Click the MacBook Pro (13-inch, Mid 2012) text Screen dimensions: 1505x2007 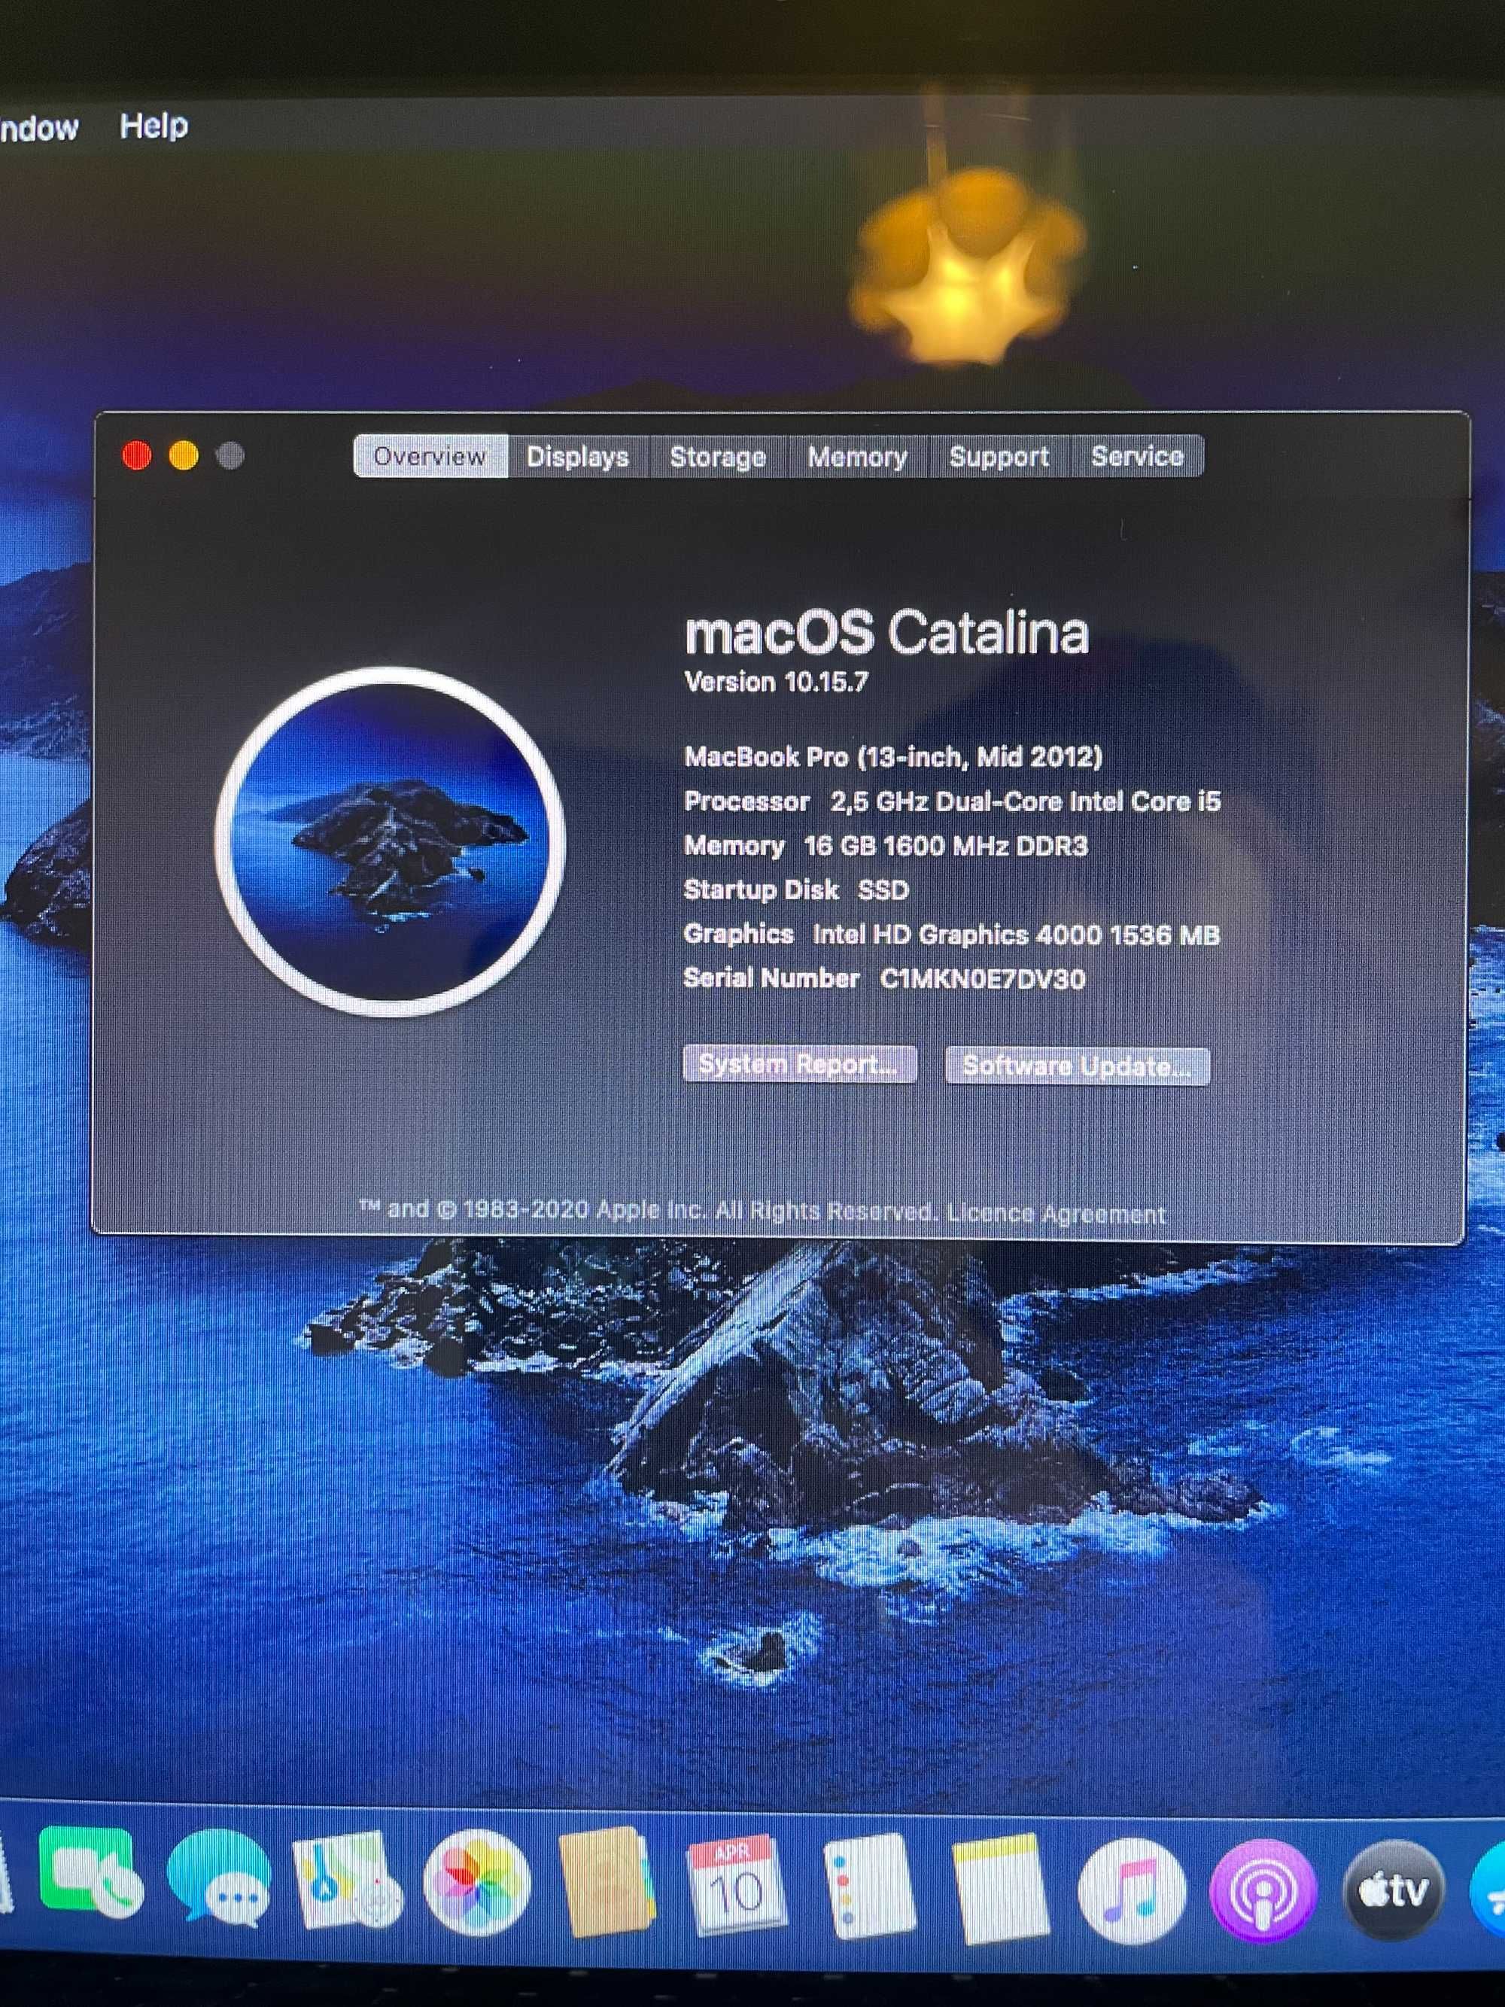pyautogui.click(x=892, y=757)
